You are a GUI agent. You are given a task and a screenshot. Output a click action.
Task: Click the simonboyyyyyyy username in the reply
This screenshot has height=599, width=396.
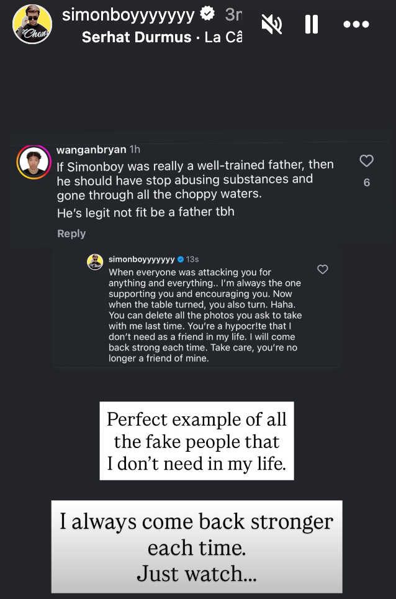(x=142, y=259)
